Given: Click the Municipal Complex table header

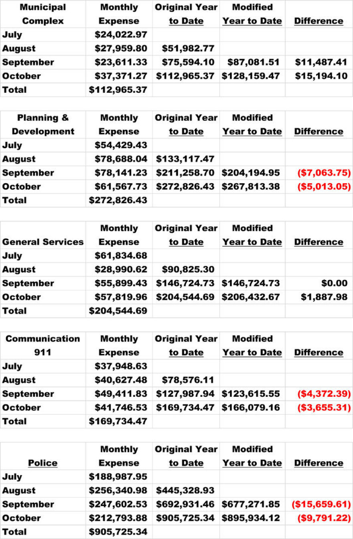Looking at the screenshot, I should [x=42, y=14].
